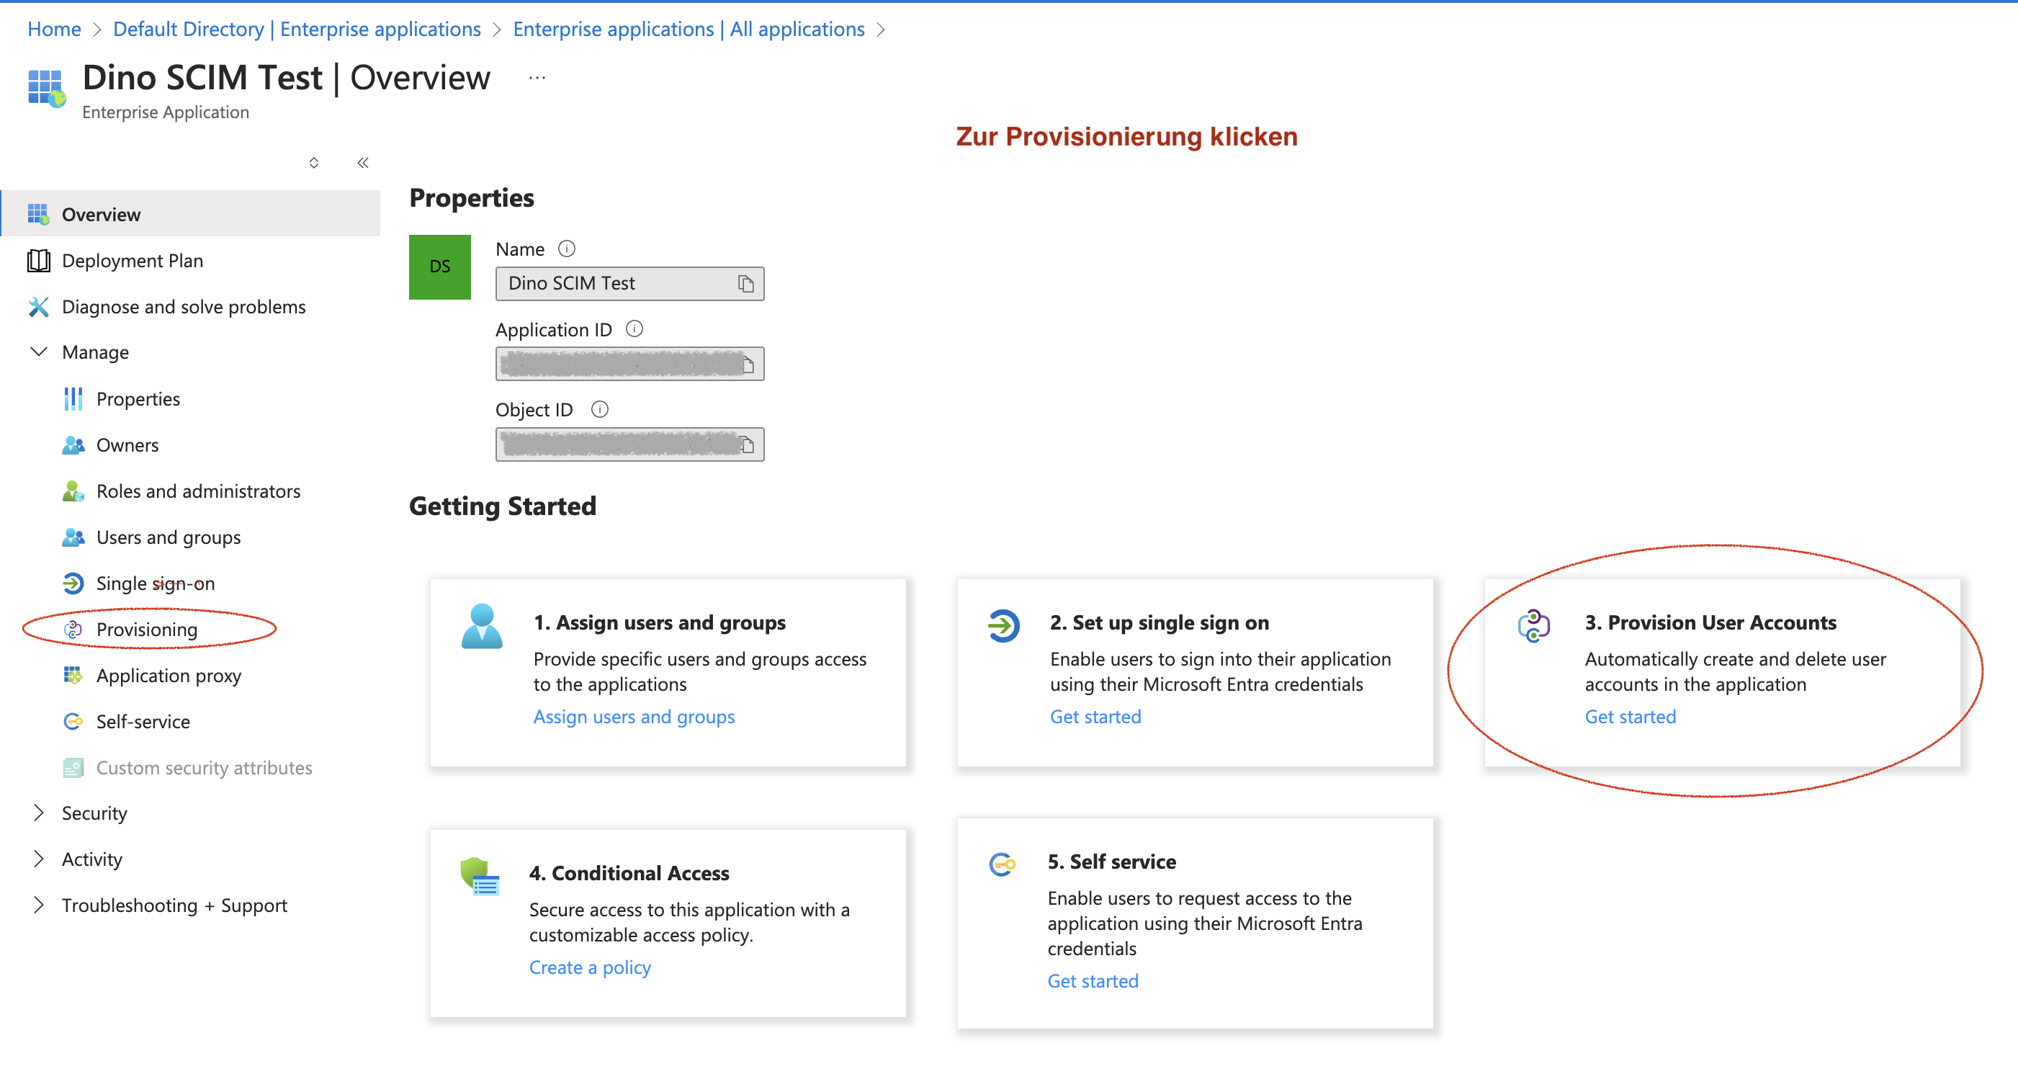Open the more options ellipsis menu
Screen dimensions: 2018x1069
(537, 78)
